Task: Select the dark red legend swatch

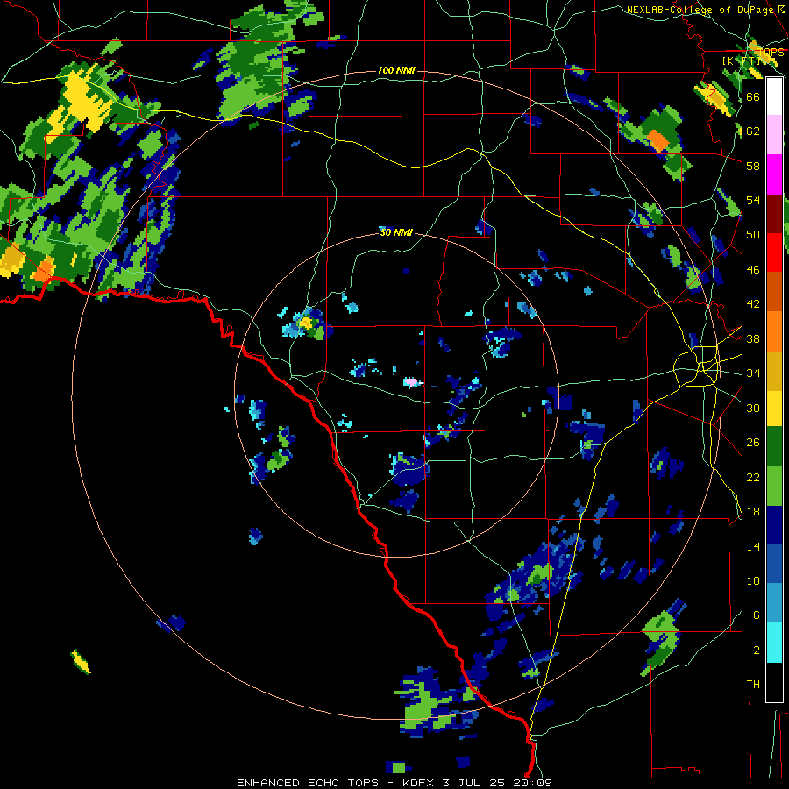Action: point(774,213)
